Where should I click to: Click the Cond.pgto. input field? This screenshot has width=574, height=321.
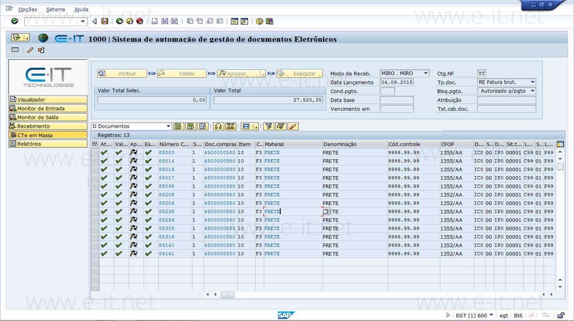[387, 91]
